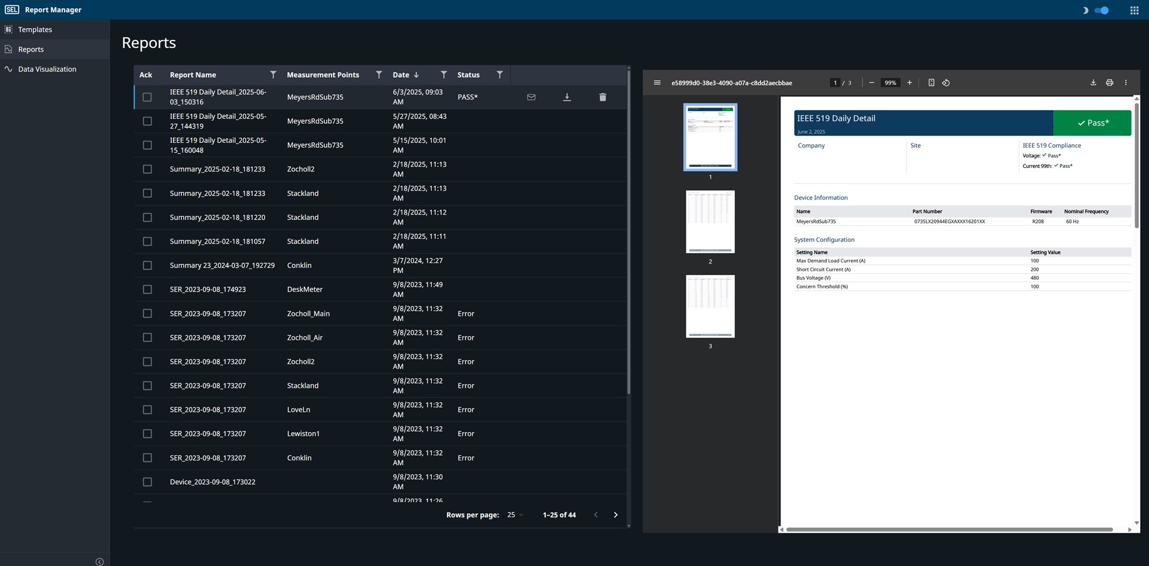Open the Status column filter

[500, 75]
